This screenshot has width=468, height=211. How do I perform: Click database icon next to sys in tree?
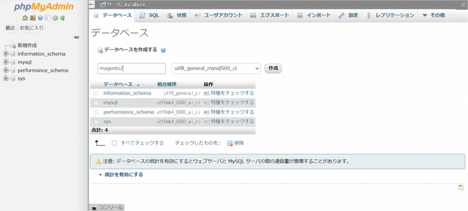(x=12, y=79)
